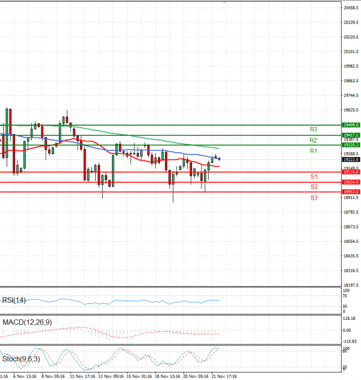Click the 18554.5 price axis label

pyautogui.click(x=351, y=242)
